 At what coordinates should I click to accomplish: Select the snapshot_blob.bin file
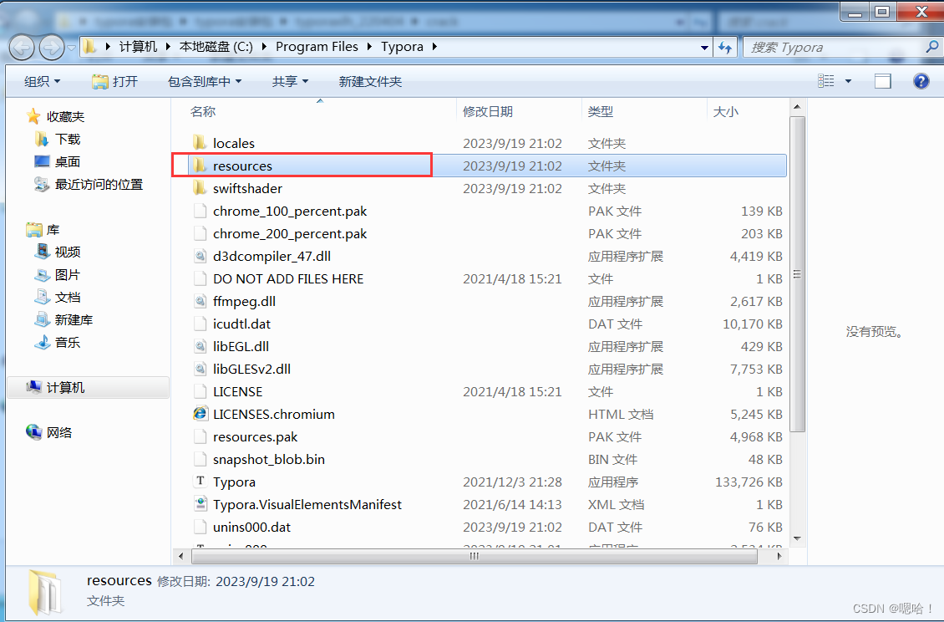point(268,459)
